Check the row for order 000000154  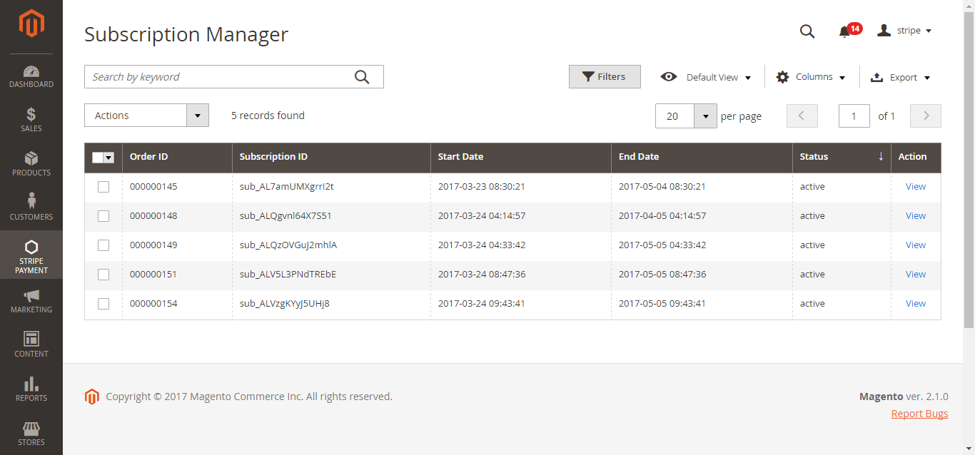pyautogui.click(x=103, y=304)
